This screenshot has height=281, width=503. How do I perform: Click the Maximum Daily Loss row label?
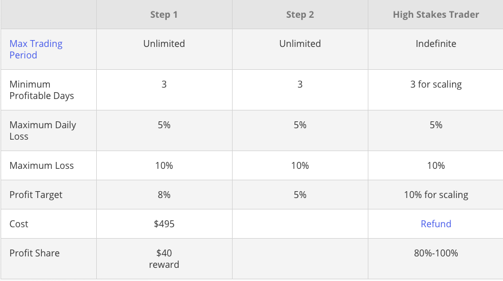(x=42, y=130)
